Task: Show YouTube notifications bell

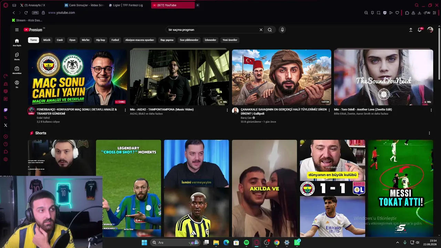Action: point(420,30)
